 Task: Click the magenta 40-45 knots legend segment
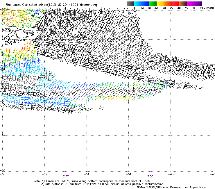191,3
